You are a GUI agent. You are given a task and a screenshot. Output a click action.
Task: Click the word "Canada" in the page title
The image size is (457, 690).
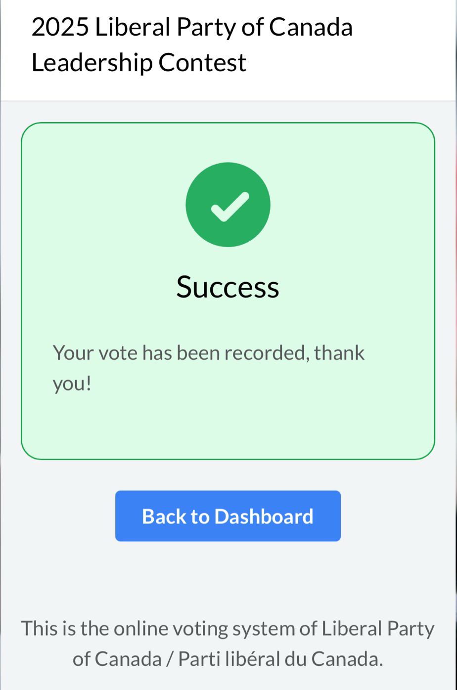(x=311, y=27)
